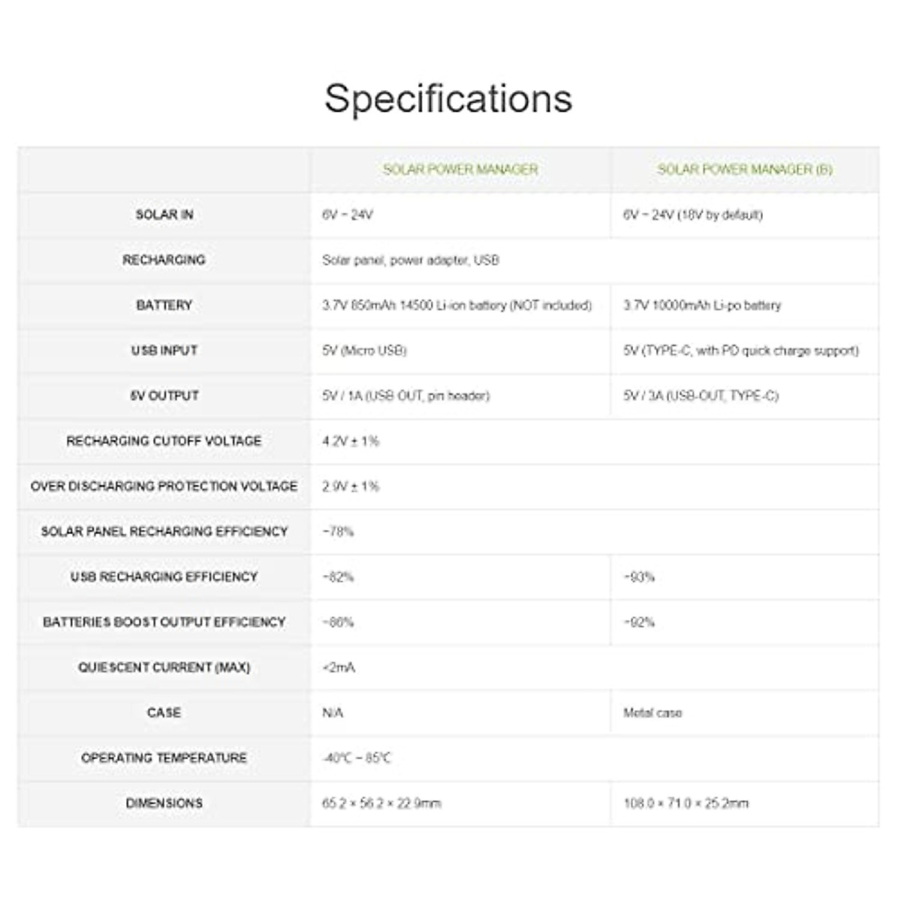This screenshot has height=901, width=901.
Task: Select the SOLAR IN row label
Action: 164,215
